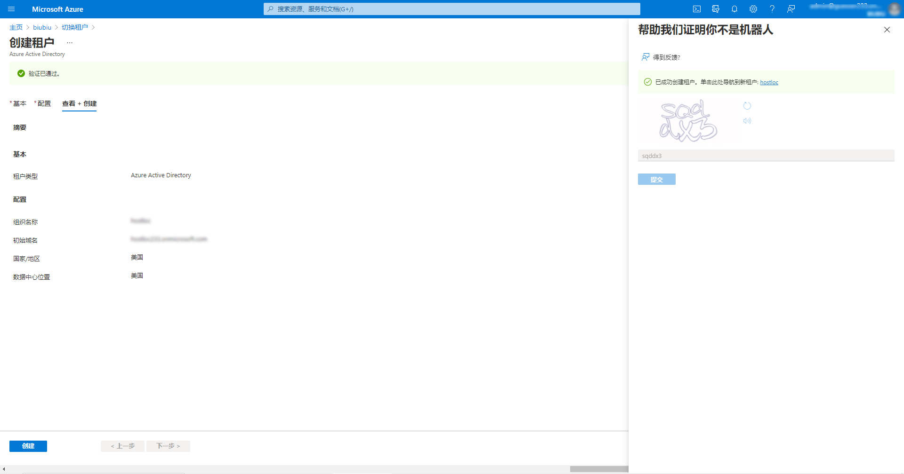Click the horizontal scrollbar thumb

[x=599, y=469]
